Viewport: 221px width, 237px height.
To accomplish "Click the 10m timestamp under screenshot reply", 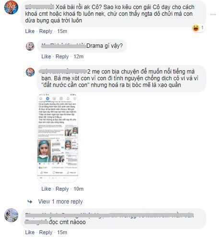I will tap(79, 189).
